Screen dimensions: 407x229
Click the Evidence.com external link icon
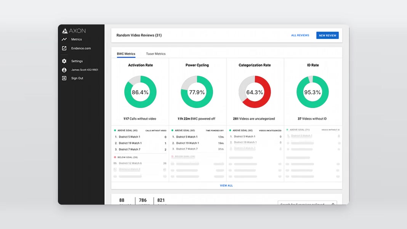click(x=64, y=48)
